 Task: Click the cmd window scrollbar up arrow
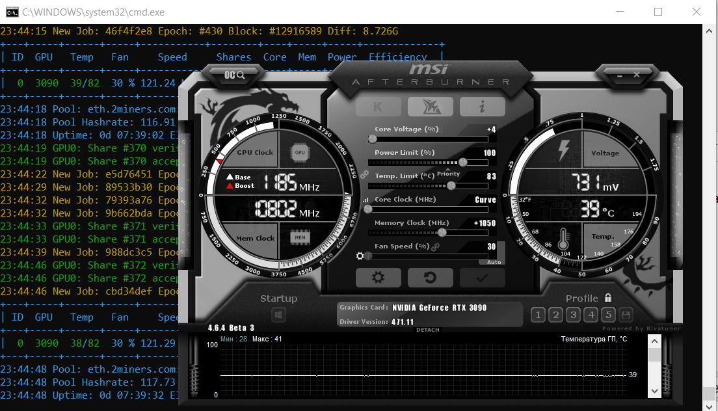[710, 31]
